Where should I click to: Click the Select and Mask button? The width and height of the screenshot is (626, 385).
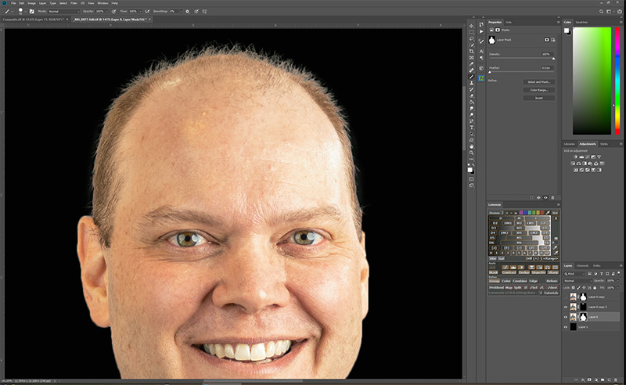(539, 82)
